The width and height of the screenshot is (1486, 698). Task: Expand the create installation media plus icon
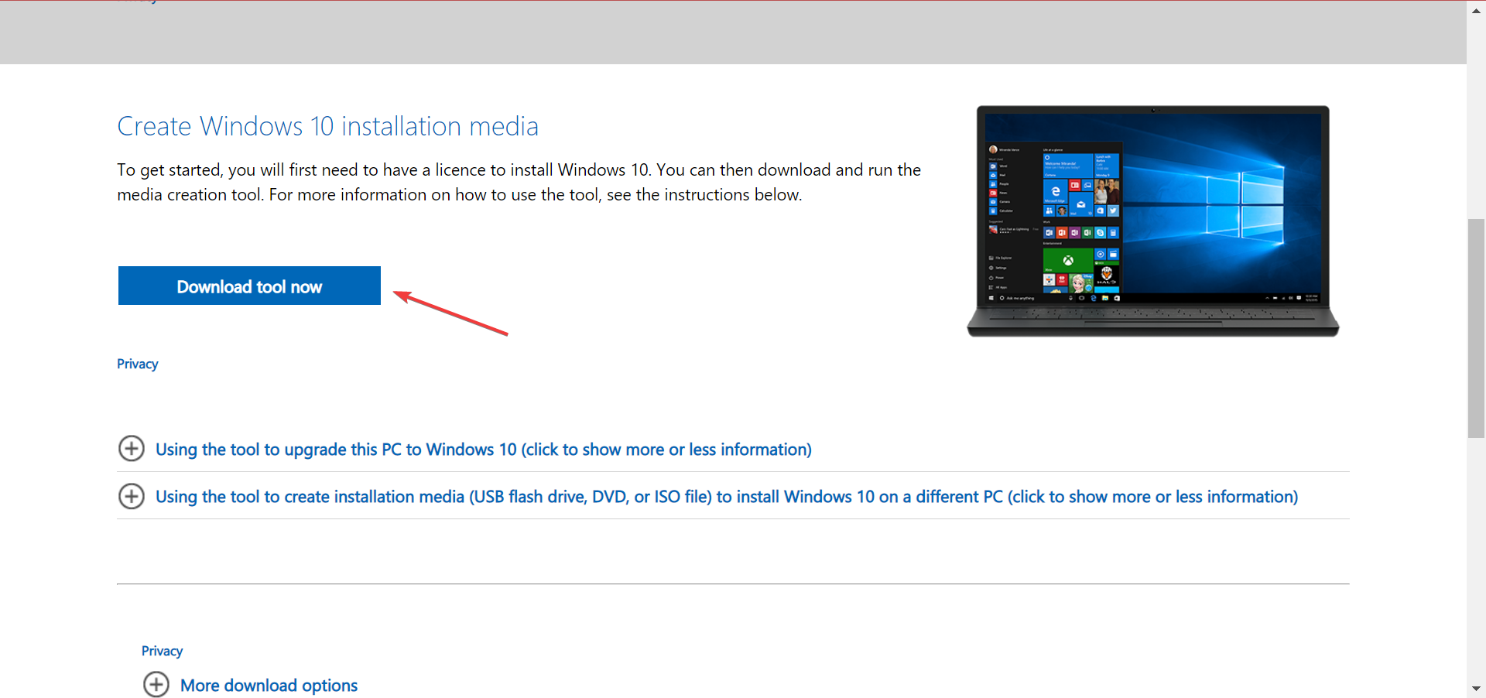pos(132,496)
